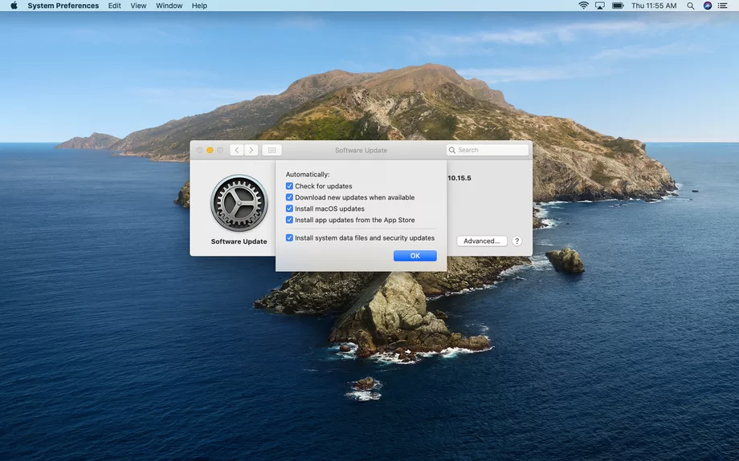
Task: Click the Advanced... button
Action: point(481,241)
